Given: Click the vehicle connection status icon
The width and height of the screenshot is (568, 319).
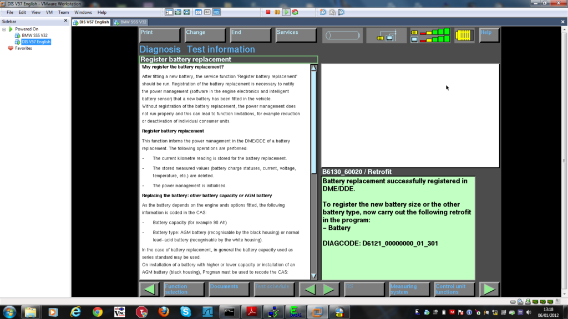Looking at the screenshot, I should pyautogui.click(x=386, y=36).
